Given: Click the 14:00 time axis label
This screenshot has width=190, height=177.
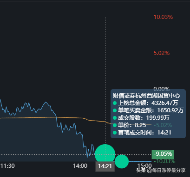Looking at the screenshot, I should pyautogui.click(x=80, y=166).
